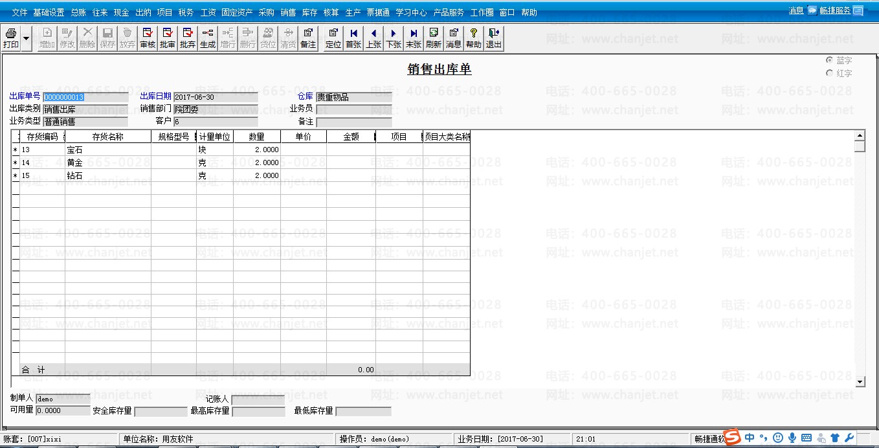Click the quantity cell of row 15
The image size is (879, 448).
pos(257,175)
